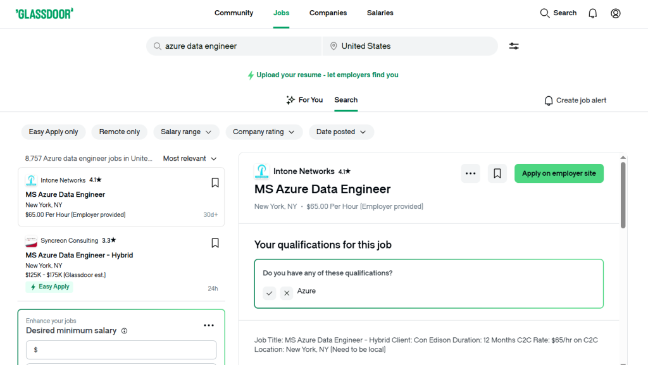This screenshot has width=648, height=365.
Task: Click the Easy Apply badge on Syncreon job
Action: coord(49,287)
